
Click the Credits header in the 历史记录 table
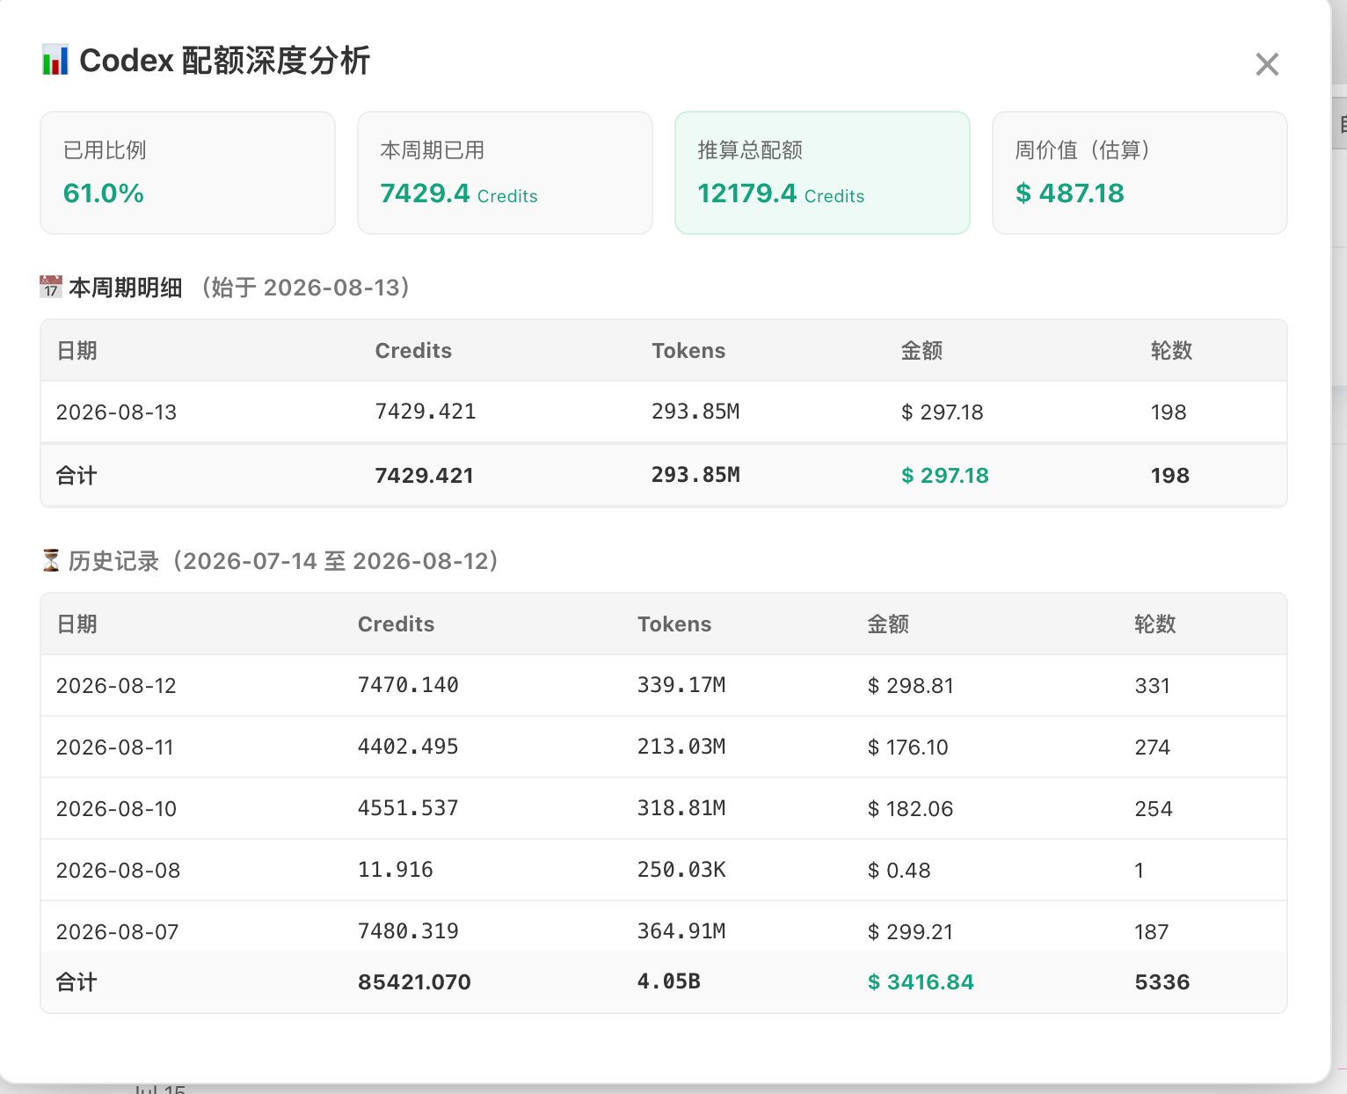click(396, 624)
